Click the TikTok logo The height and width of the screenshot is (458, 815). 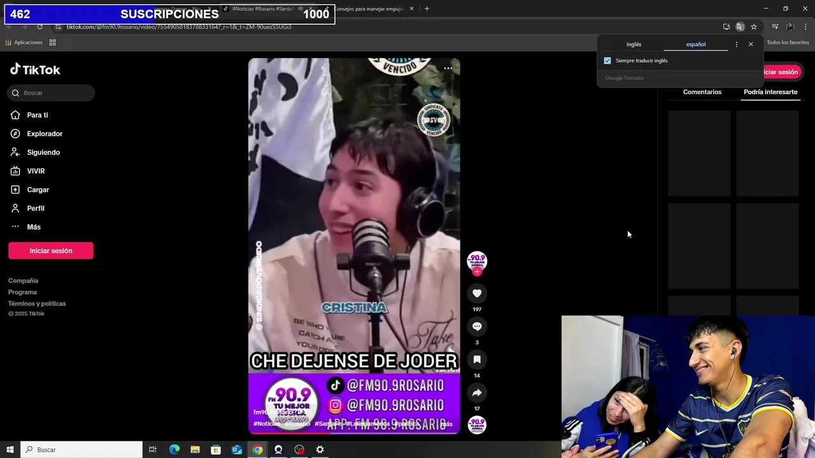pyautogui.click(x=35, y=70)
